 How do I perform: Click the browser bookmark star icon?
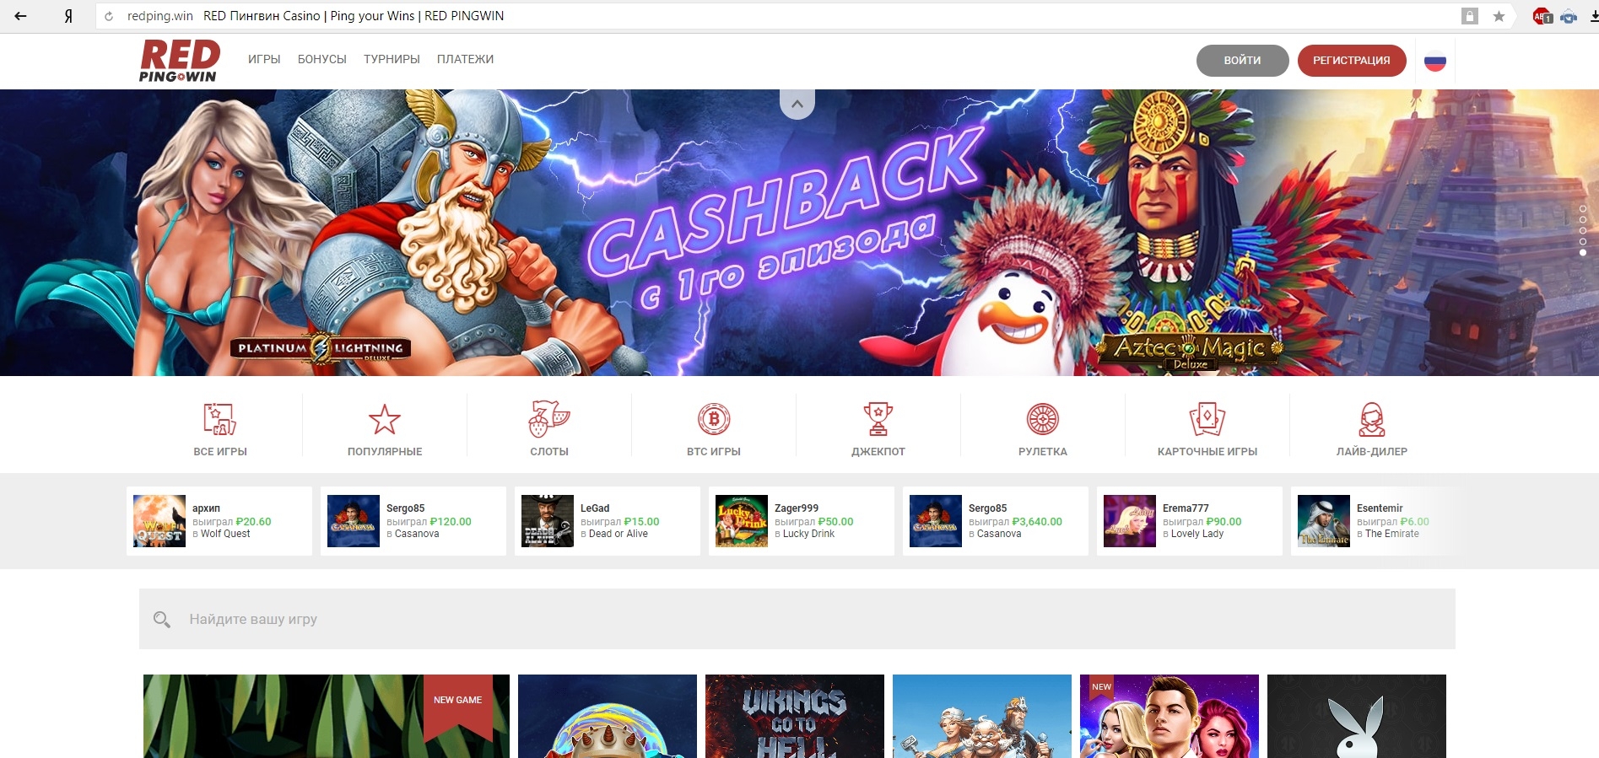pyautogui.click(x=1499, y=16)
